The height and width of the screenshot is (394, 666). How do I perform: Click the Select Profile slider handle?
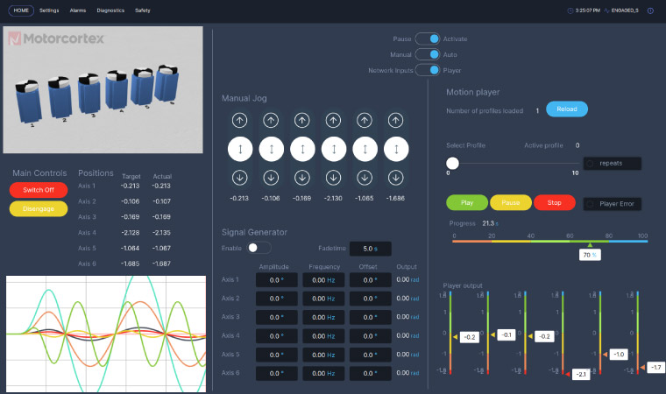tap(452, 163)
